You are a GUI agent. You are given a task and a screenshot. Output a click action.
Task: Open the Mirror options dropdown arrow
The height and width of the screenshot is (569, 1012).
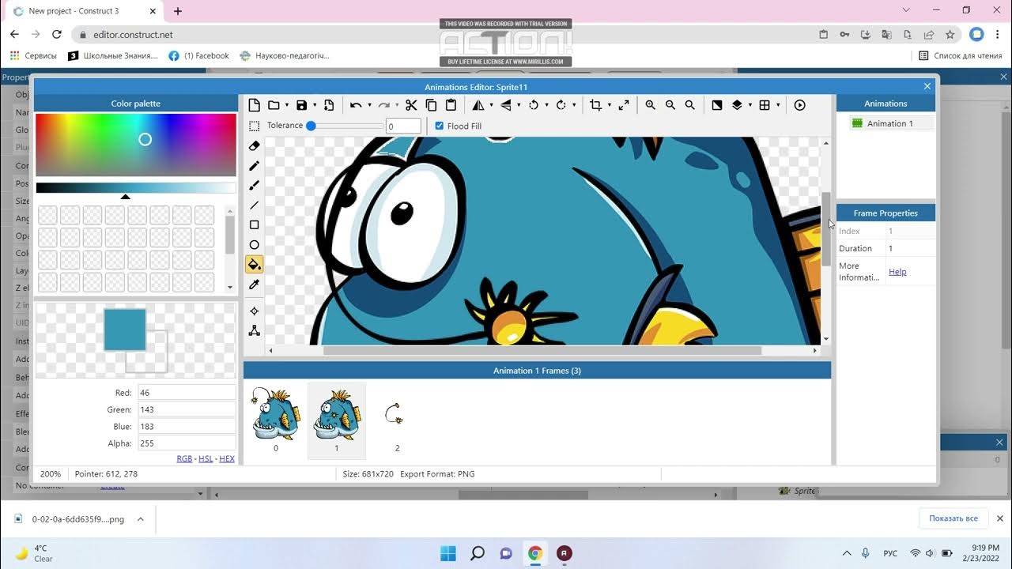click(492, 105)
